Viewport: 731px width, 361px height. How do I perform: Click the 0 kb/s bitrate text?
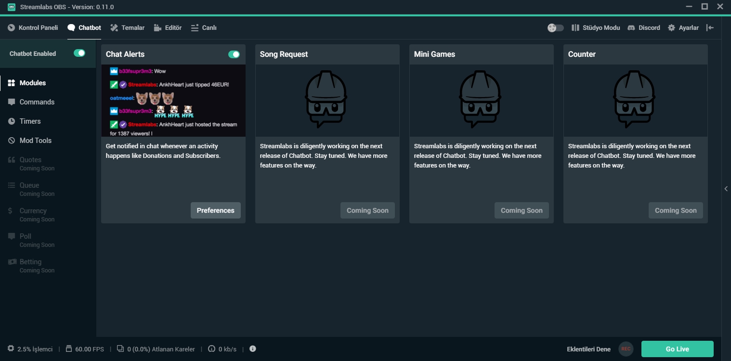pyautogui.click(x=228, y=349)
